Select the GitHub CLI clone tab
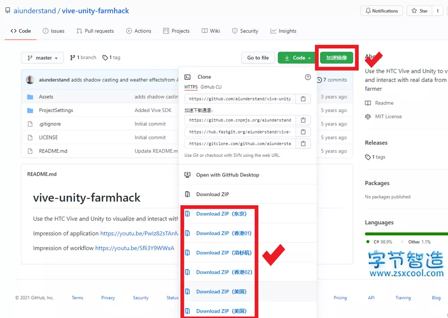 pyautogui.click(x=211, y=87)
